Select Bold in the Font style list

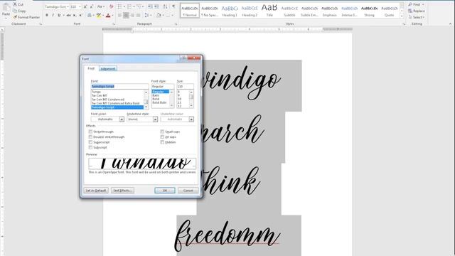pos(156,99)
